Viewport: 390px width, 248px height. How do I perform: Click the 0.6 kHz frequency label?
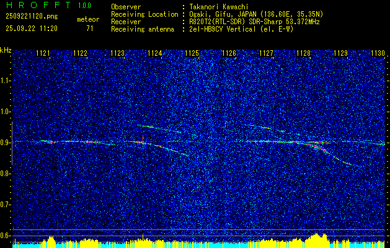pos(5,236)
